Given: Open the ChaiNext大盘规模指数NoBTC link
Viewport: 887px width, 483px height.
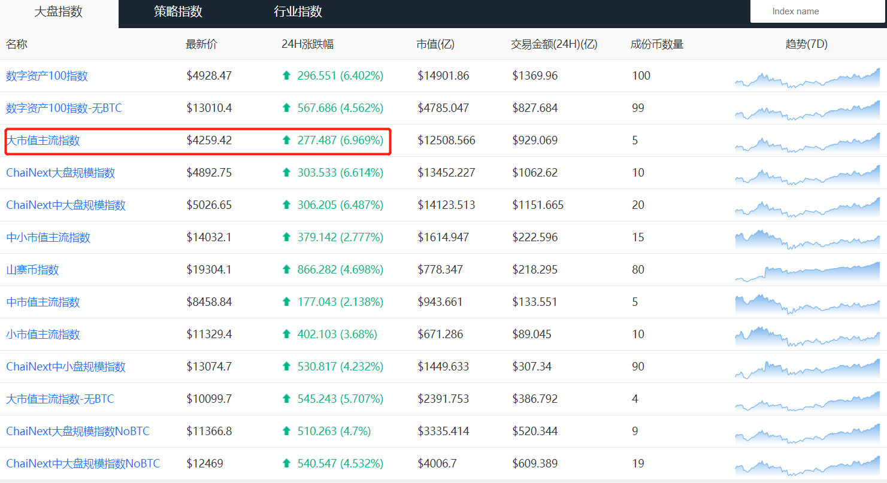Looking at the screenshot, I should coord(78,432).
